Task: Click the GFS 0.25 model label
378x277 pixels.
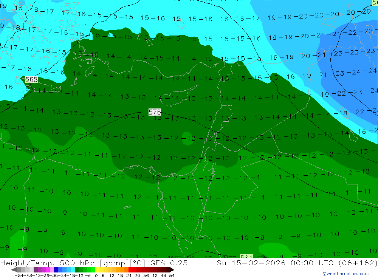Action: 169,263
